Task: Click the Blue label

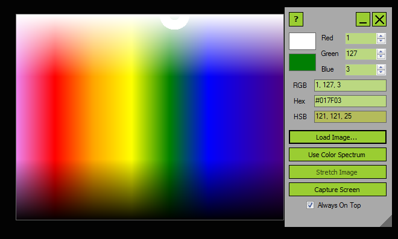Action: (x=327, y=69)
